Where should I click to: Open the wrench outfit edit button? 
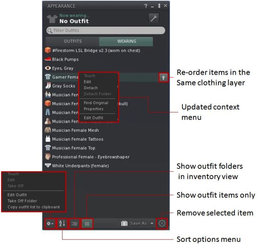153,18
